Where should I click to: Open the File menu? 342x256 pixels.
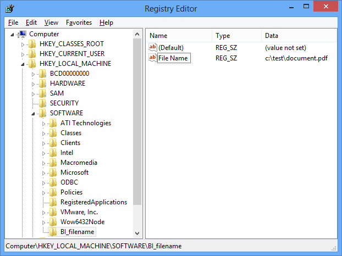pyautogui.click(x=13, y=23)
